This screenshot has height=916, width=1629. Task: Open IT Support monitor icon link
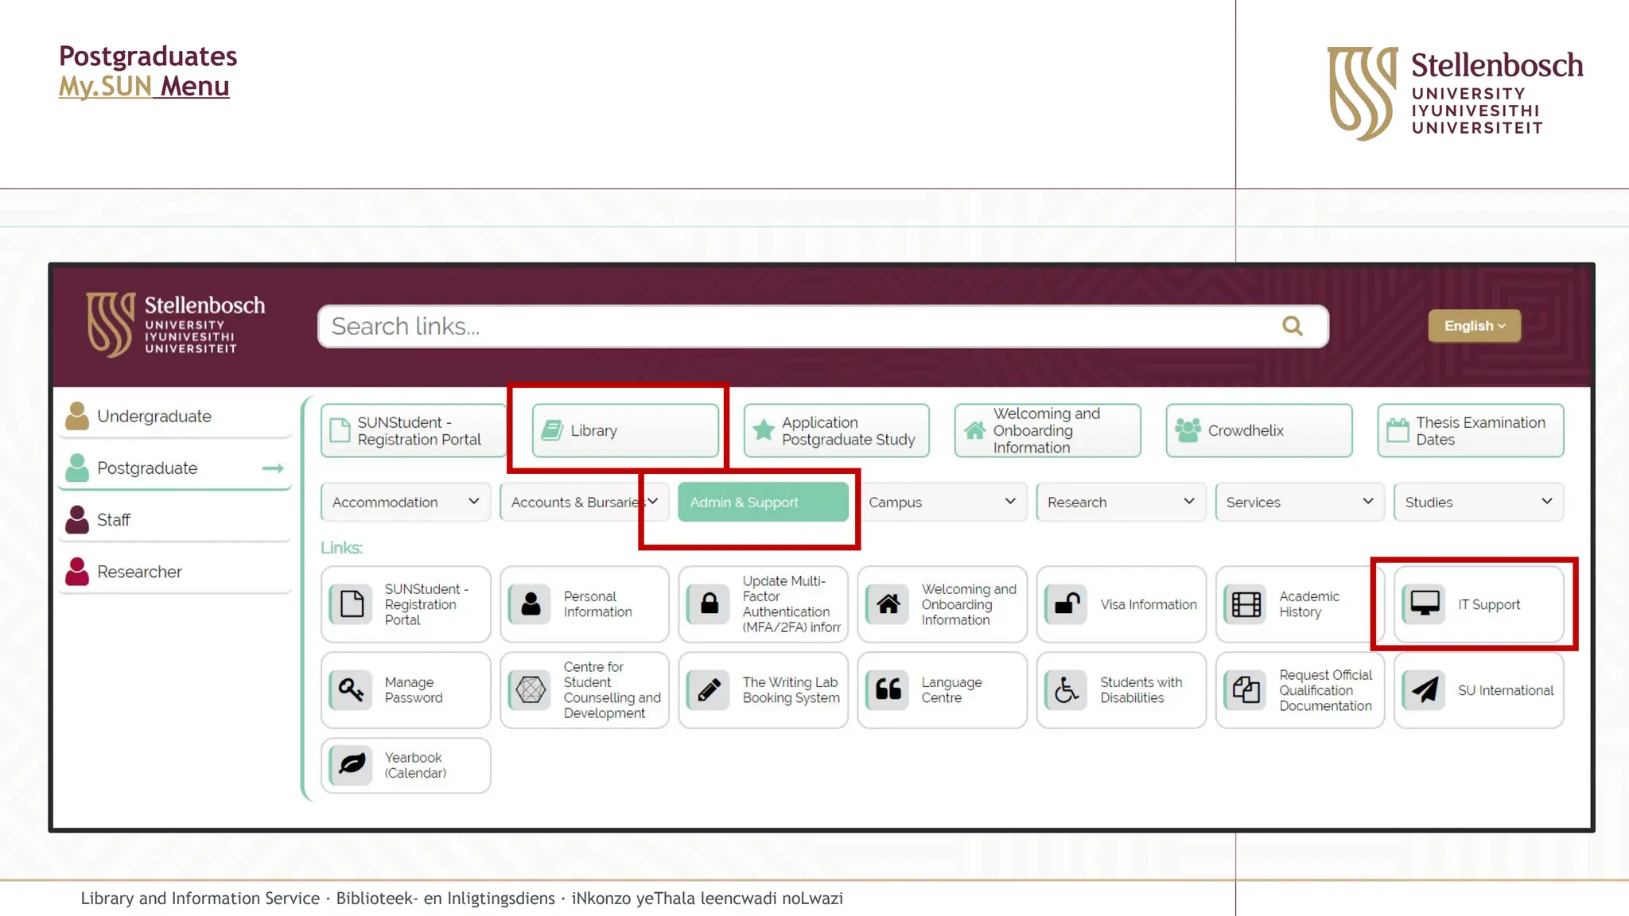click(1425, 604)
